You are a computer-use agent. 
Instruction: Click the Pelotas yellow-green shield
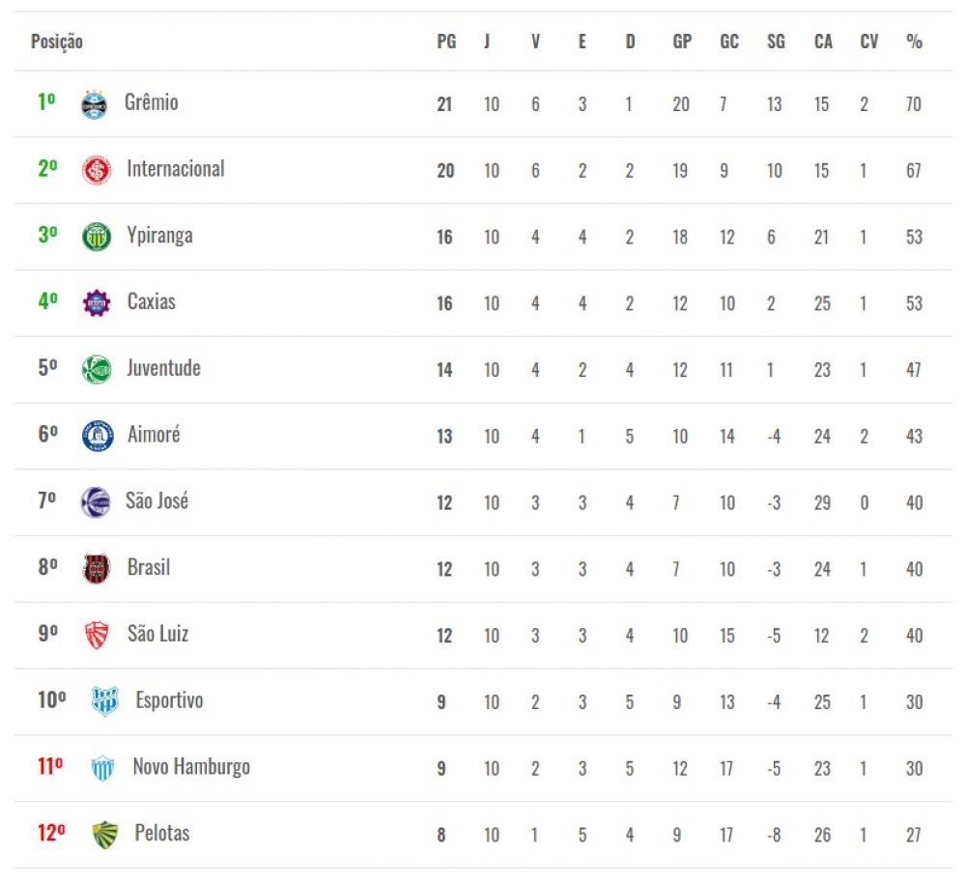tap(104, 835)
